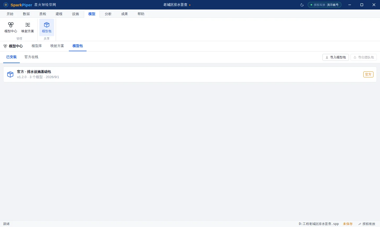
Task: Switch to 官方在线 tab
Action: [x=31, y=57]
